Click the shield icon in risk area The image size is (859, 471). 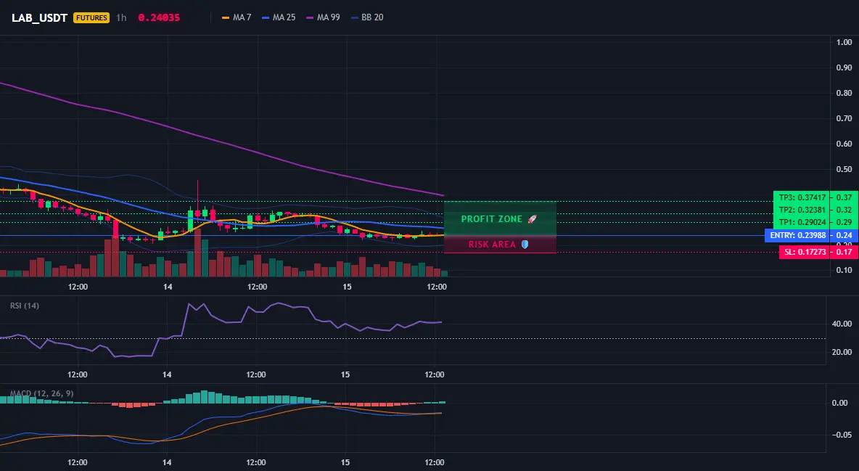tap(525, 245)
